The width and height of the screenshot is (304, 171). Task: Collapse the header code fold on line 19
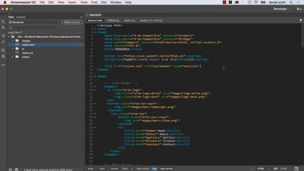[95, 87]
